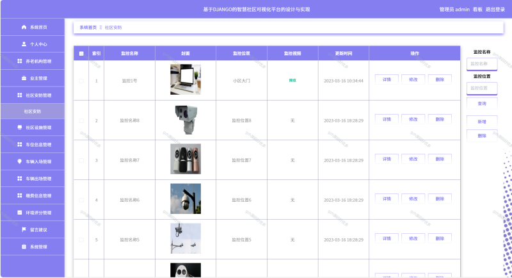Expand the 业主管理 menu
Screen dimensions: 512x278
pos(33,78)
